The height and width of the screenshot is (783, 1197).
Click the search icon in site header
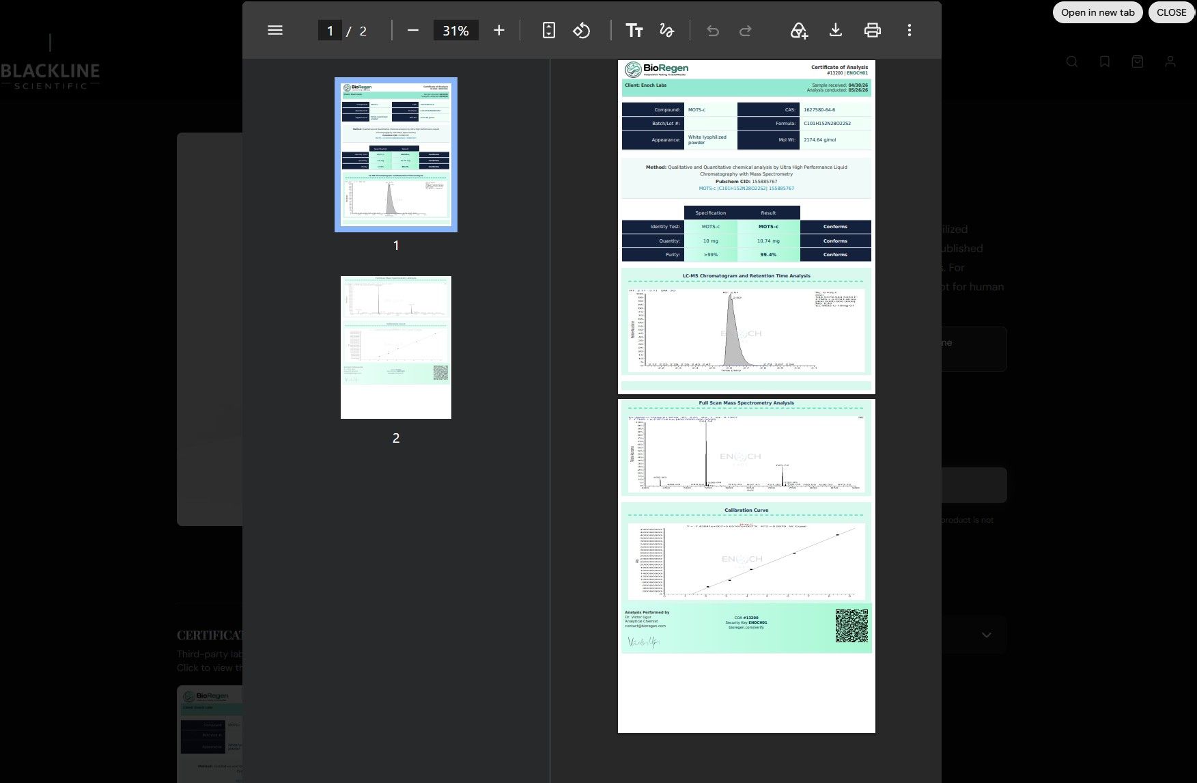coord(1072,61)
